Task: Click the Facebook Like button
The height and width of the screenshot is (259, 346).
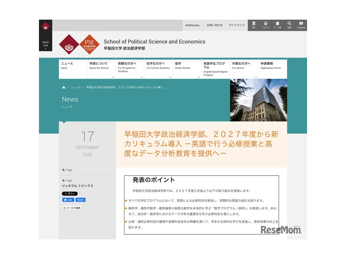Action: [68, 200]
